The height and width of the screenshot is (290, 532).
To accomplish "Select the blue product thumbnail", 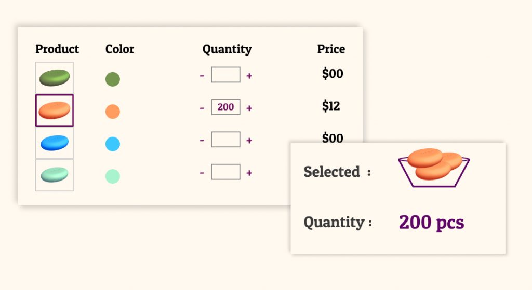I will (55, 143).
